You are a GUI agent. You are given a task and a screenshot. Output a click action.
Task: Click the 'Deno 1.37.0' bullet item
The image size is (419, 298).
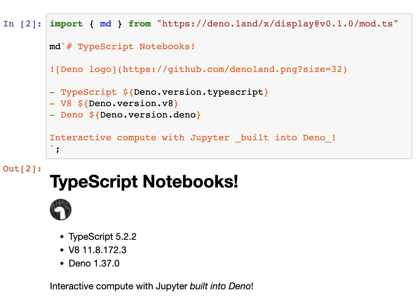94,264
